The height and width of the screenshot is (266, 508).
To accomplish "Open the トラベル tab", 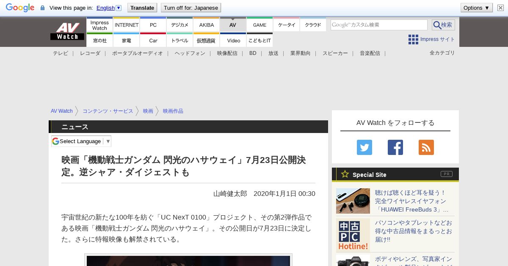I will tap(179, 40).
